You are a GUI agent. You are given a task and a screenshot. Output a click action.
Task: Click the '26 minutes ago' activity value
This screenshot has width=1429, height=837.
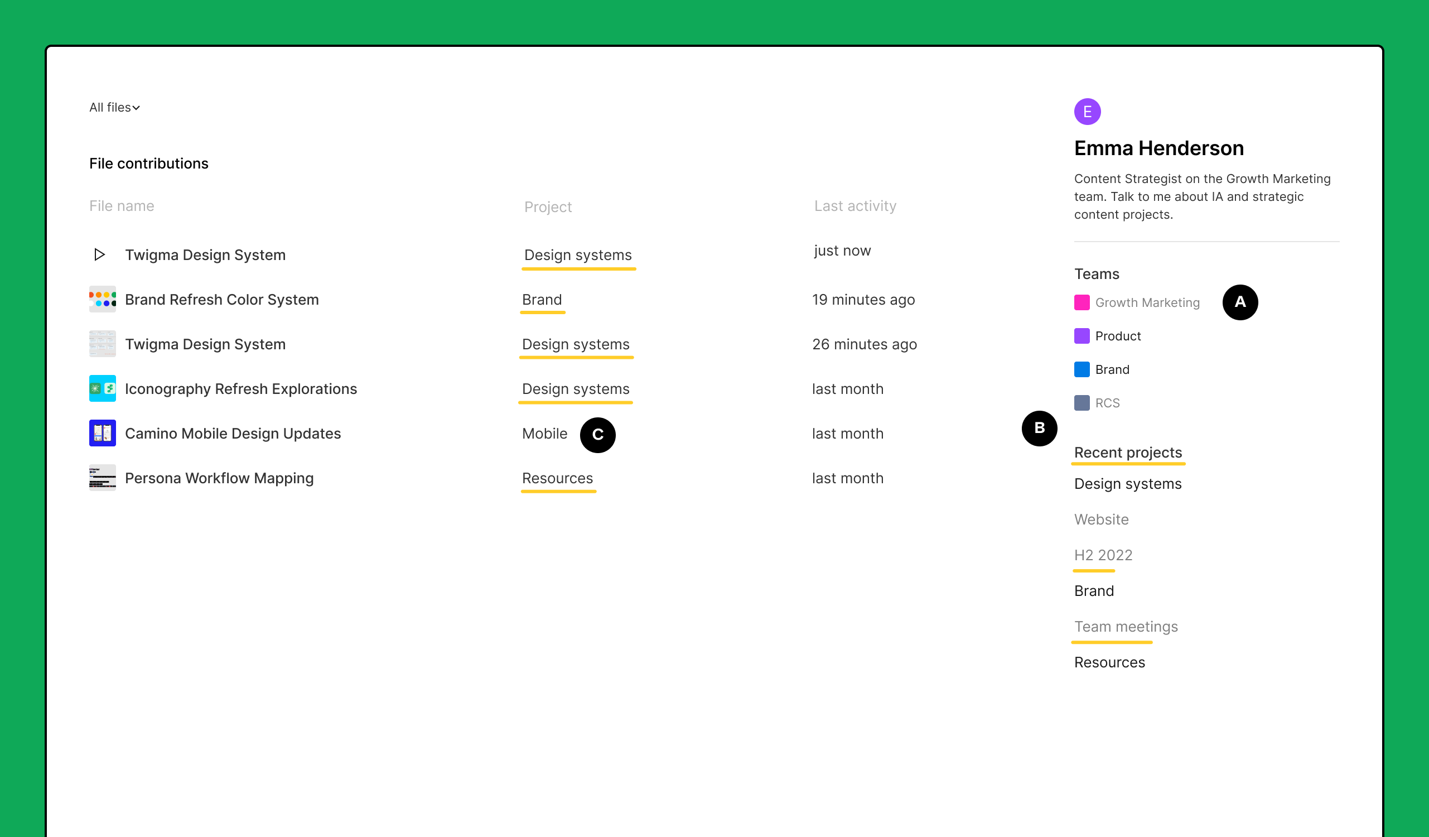point(864,345)
